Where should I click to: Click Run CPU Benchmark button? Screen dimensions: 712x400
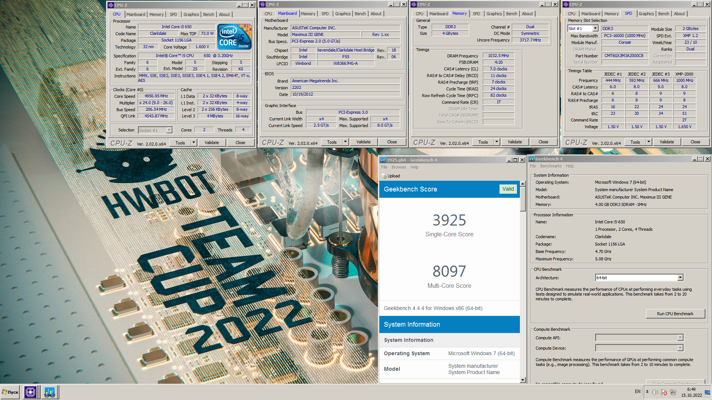pos(675,314)
